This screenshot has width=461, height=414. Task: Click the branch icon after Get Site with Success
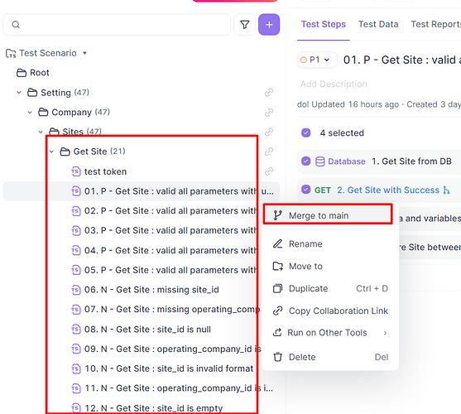[x=446, y=190]
